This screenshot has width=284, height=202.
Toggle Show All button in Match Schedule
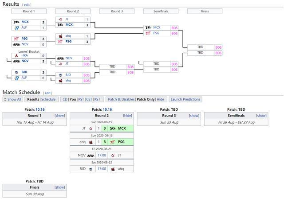pyautogui.click(x=13, y=99)
